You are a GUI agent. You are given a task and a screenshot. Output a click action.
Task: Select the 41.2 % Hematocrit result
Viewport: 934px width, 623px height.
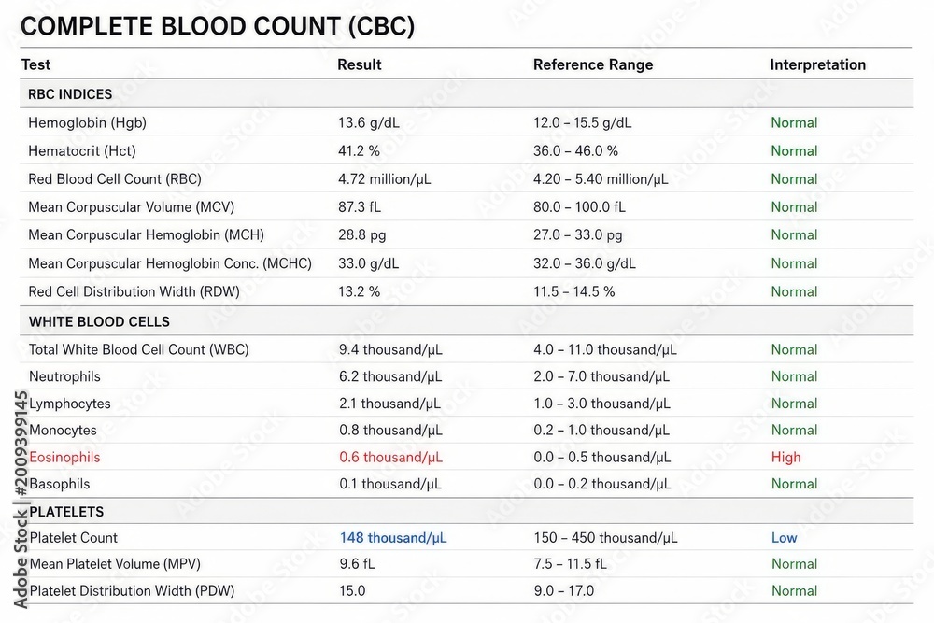360,150
